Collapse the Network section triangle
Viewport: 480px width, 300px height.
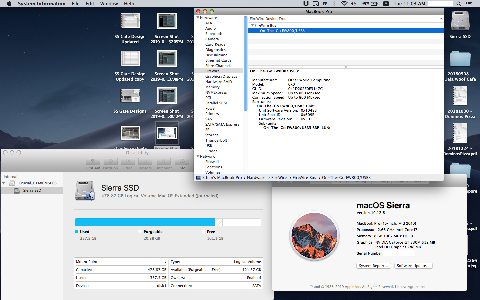(x=198, y=156)
